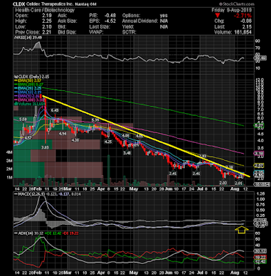The height and width of the screenshot is (276, 271).
Task: Click the Annual Dividend label
Action: coord(140,21)
